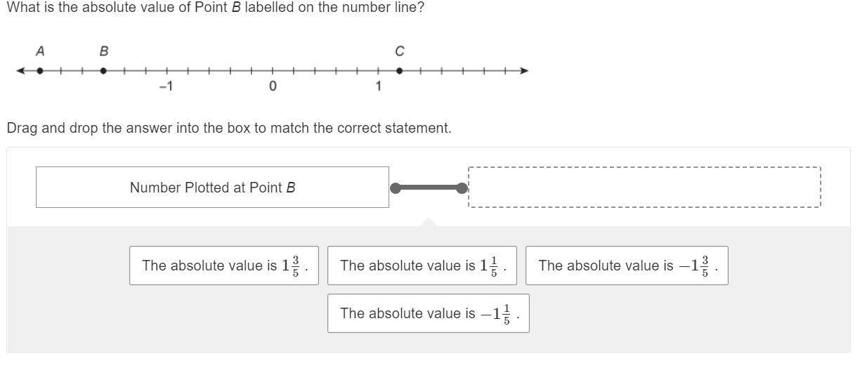Click the 'Number Plotted at Point B' box
The image size is (867, 366).
212,188
